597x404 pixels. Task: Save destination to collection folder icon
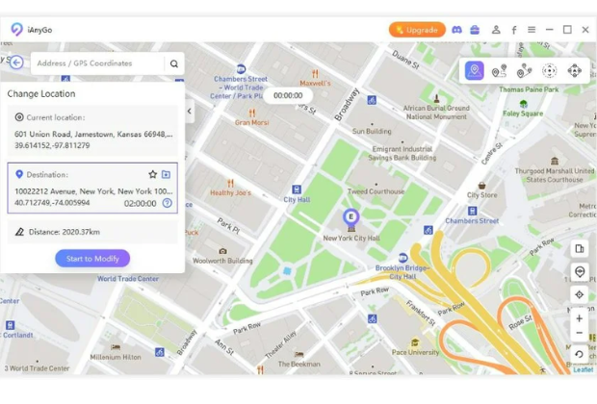tap(166, 175)
